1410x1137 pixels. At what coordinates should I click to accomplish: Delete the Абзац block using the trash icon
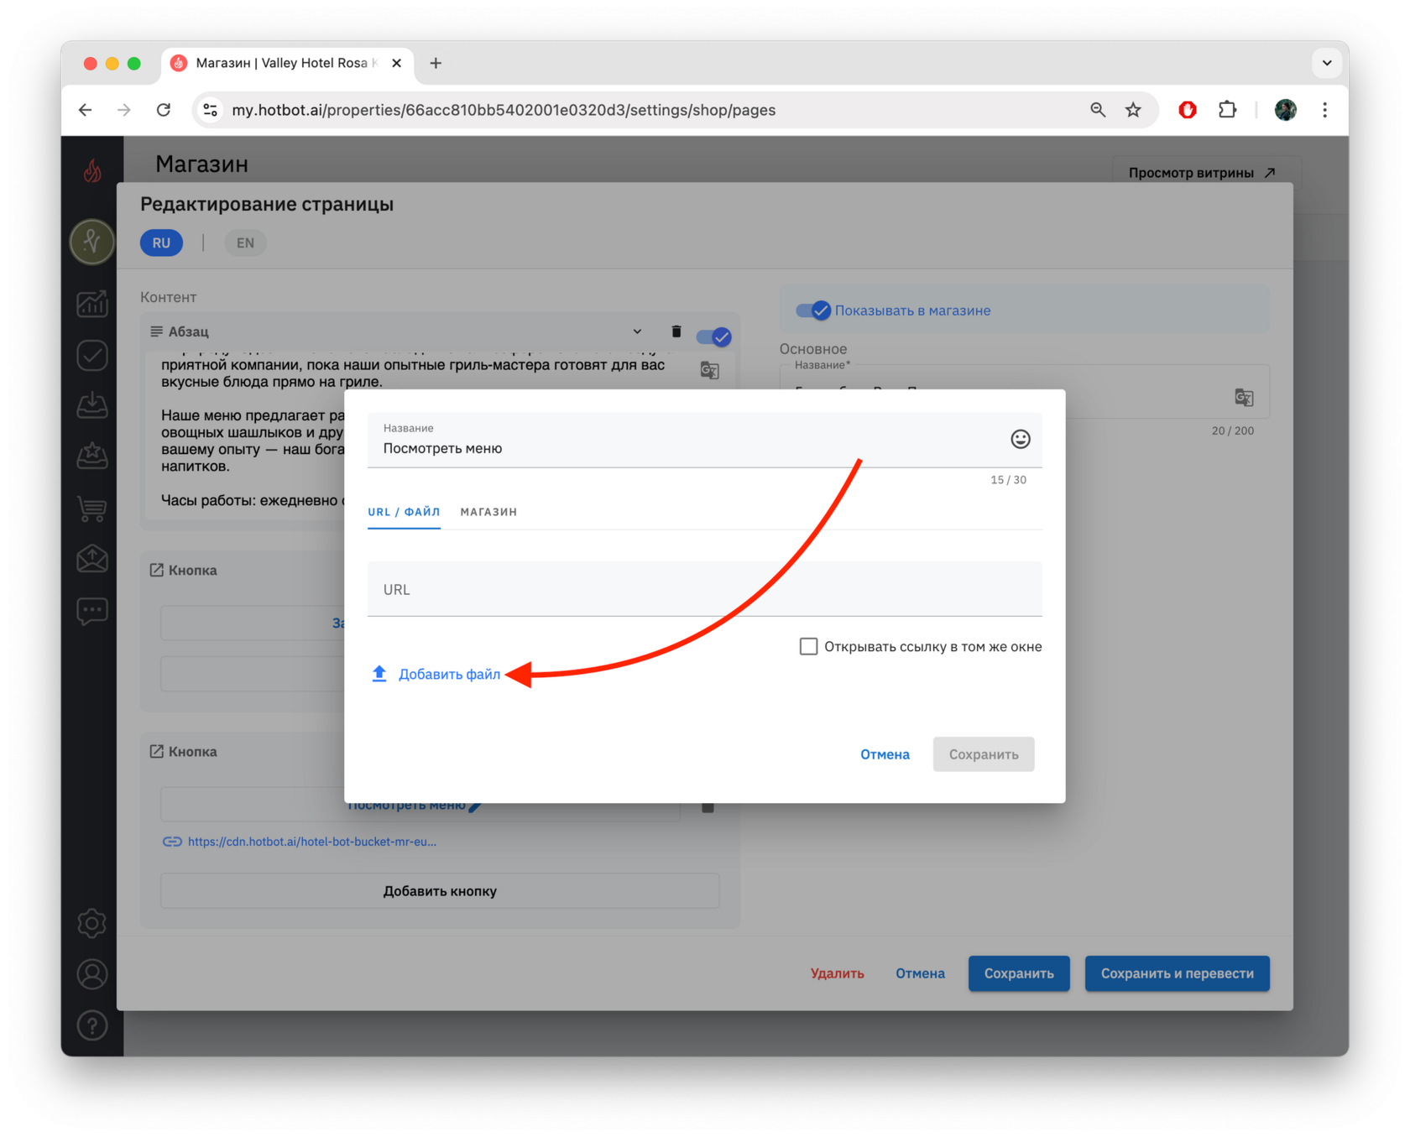[x=676, y=331]
